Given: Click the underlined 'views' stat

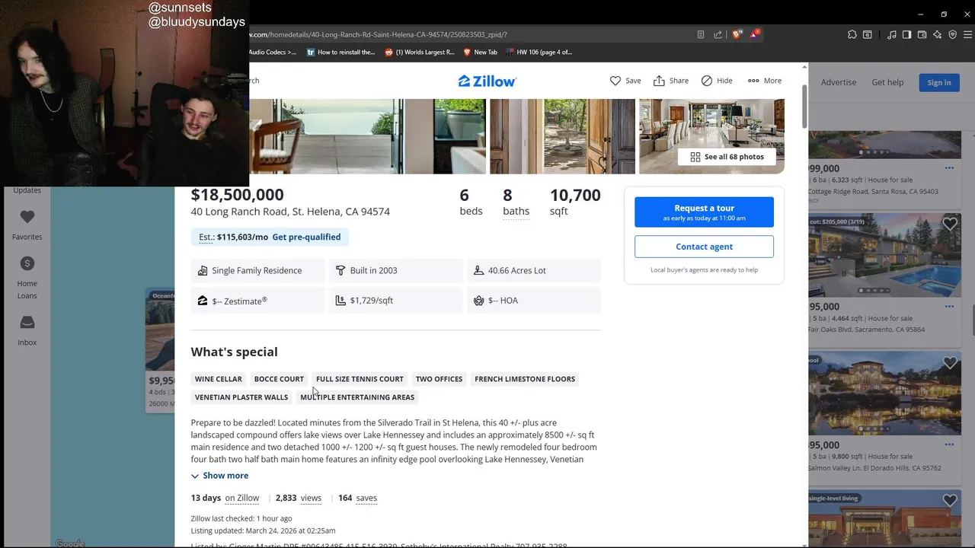Looking at the screenshot, I should (x=311, y=498).
